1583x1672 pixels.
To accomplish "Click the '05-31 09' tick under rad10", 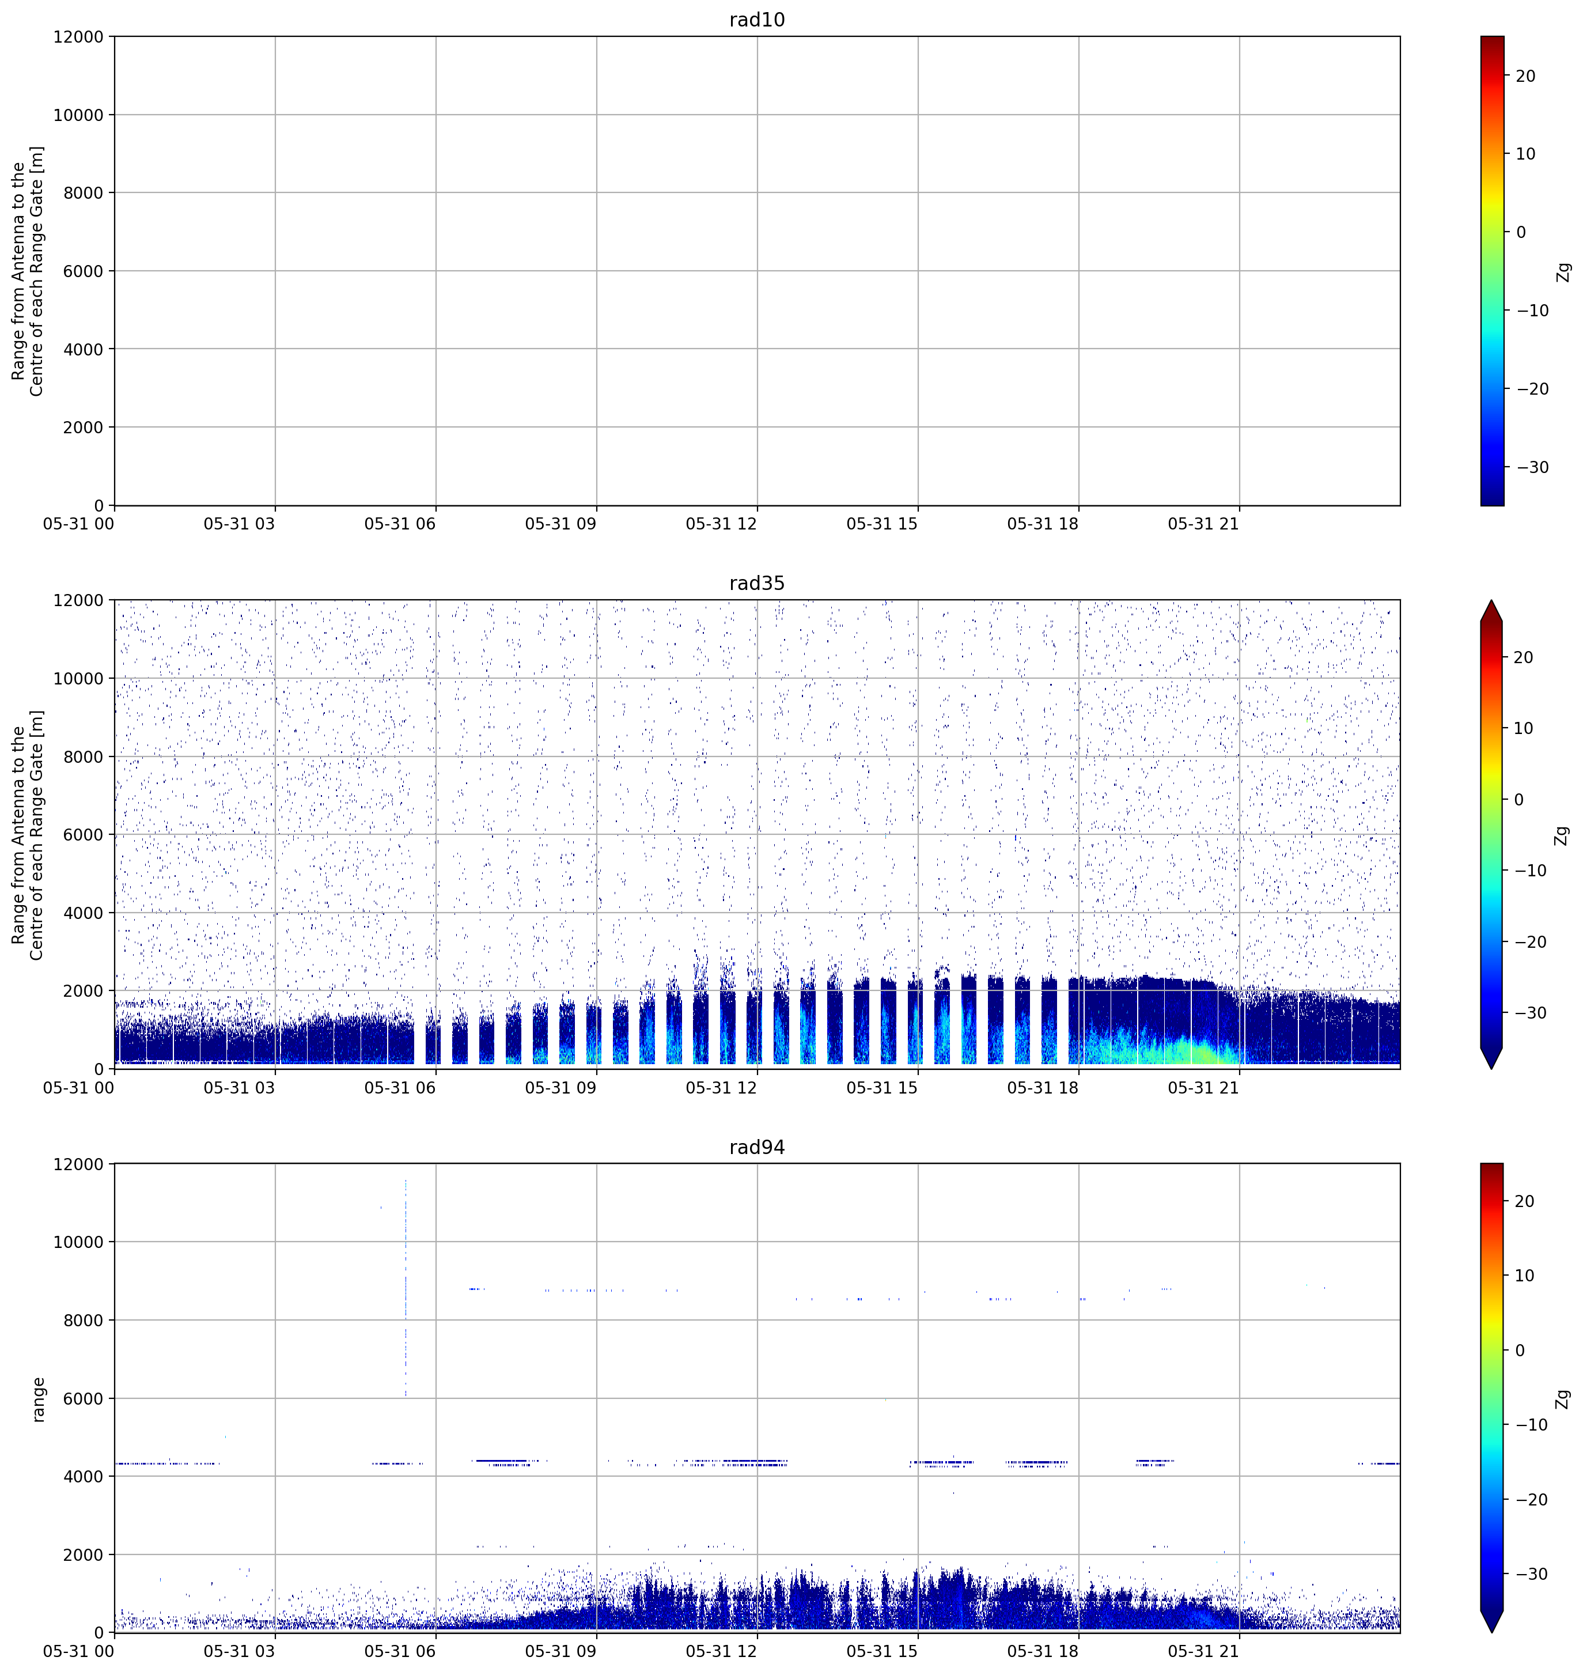I will coord(561,524).
